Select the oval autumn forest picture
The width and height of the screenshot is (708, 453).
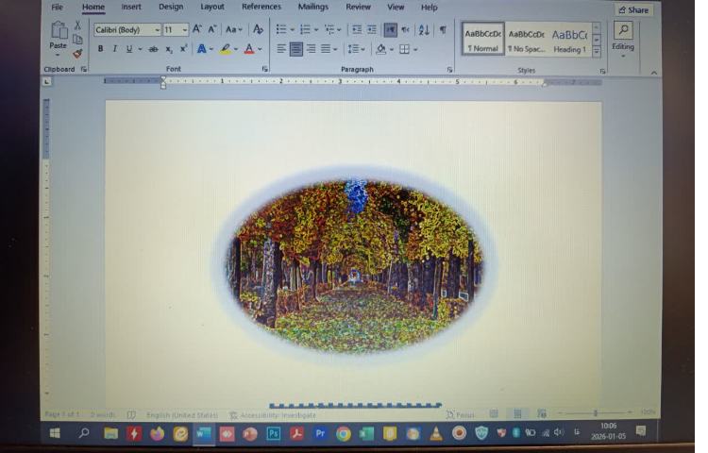point(354,265)
